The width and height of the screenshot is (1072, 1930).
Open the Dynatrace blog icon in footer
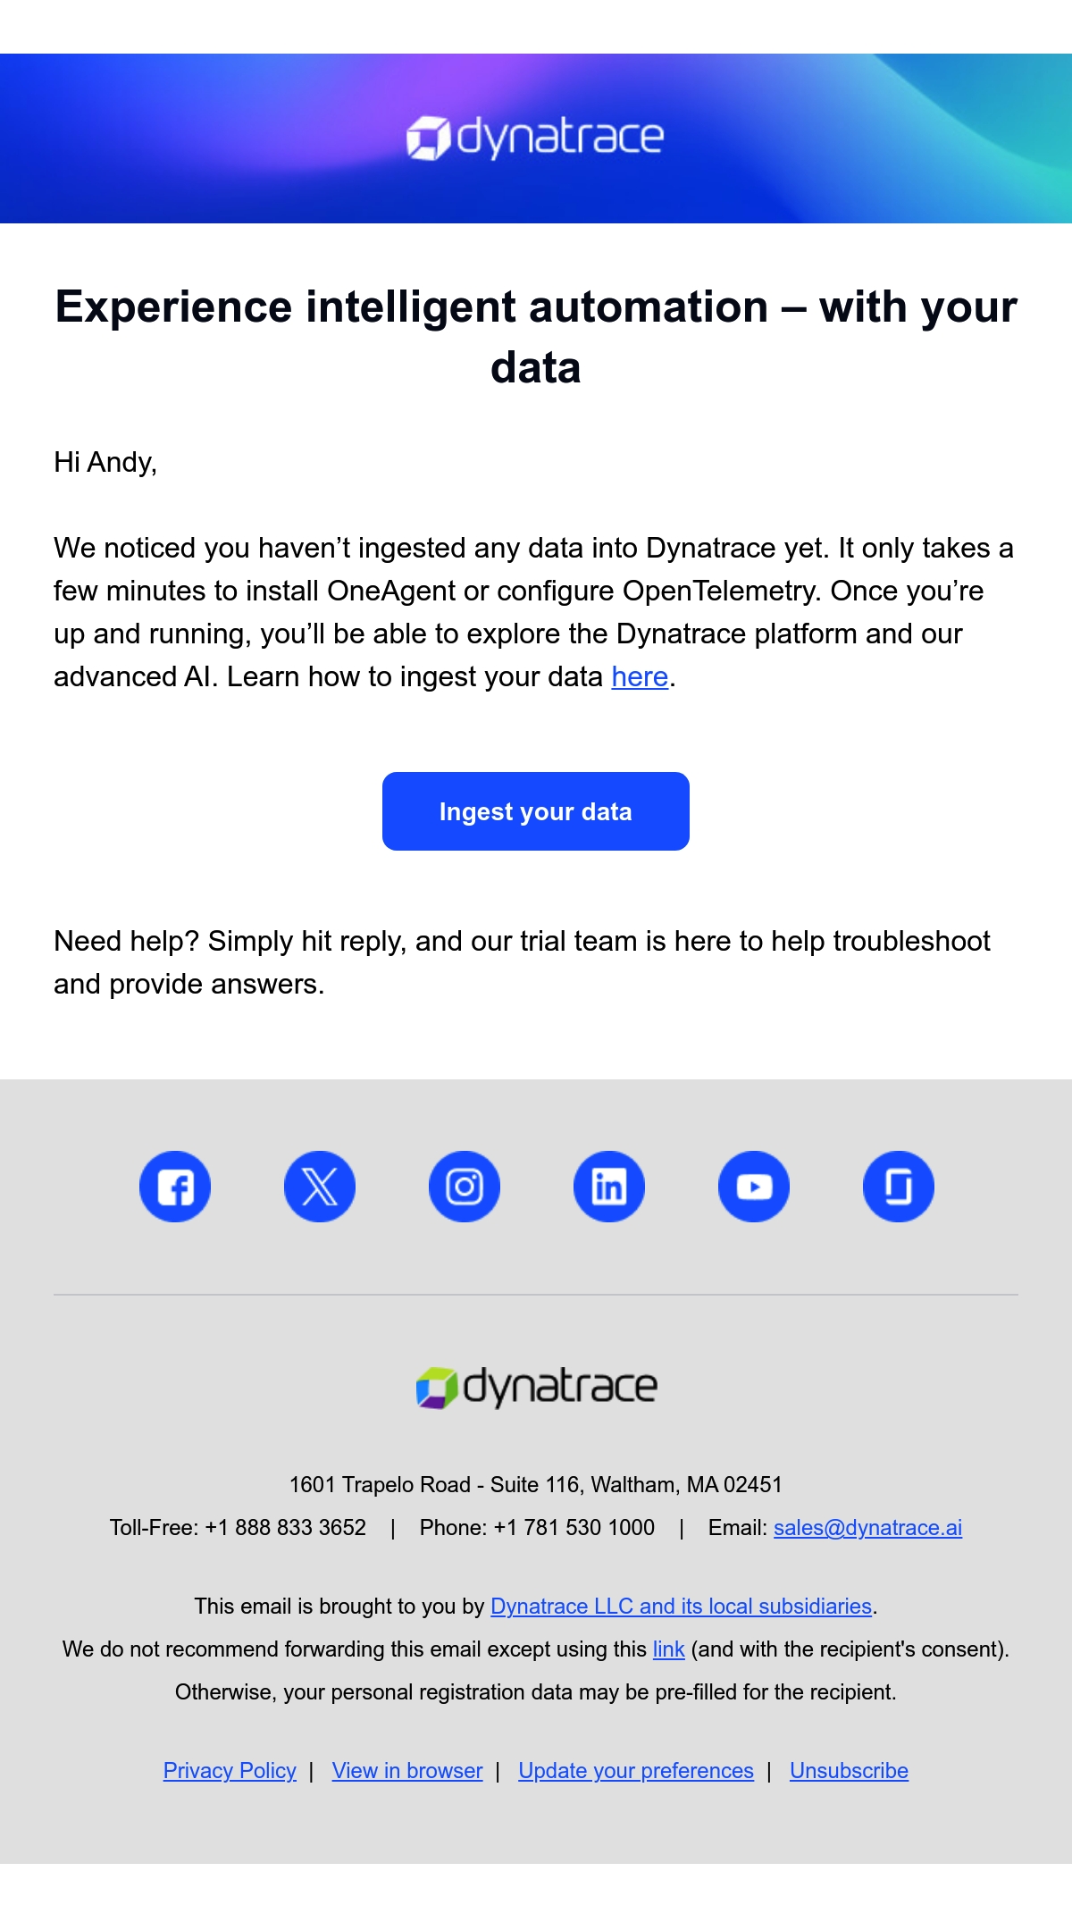point(899,1187)
